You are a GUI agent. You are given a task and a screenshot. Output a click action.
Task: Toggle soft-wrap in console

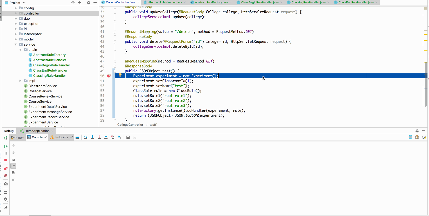click(x=13, y=159)
